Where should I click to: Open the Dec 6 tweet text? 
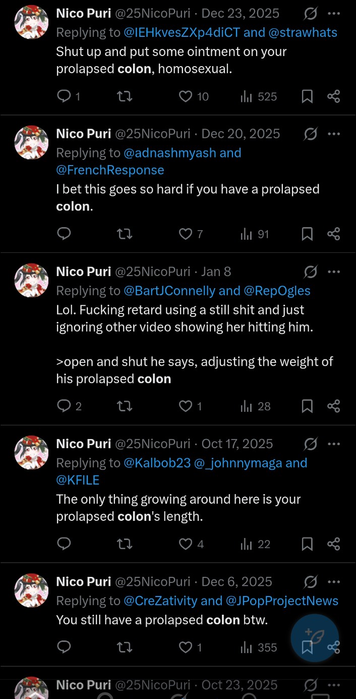162,620
